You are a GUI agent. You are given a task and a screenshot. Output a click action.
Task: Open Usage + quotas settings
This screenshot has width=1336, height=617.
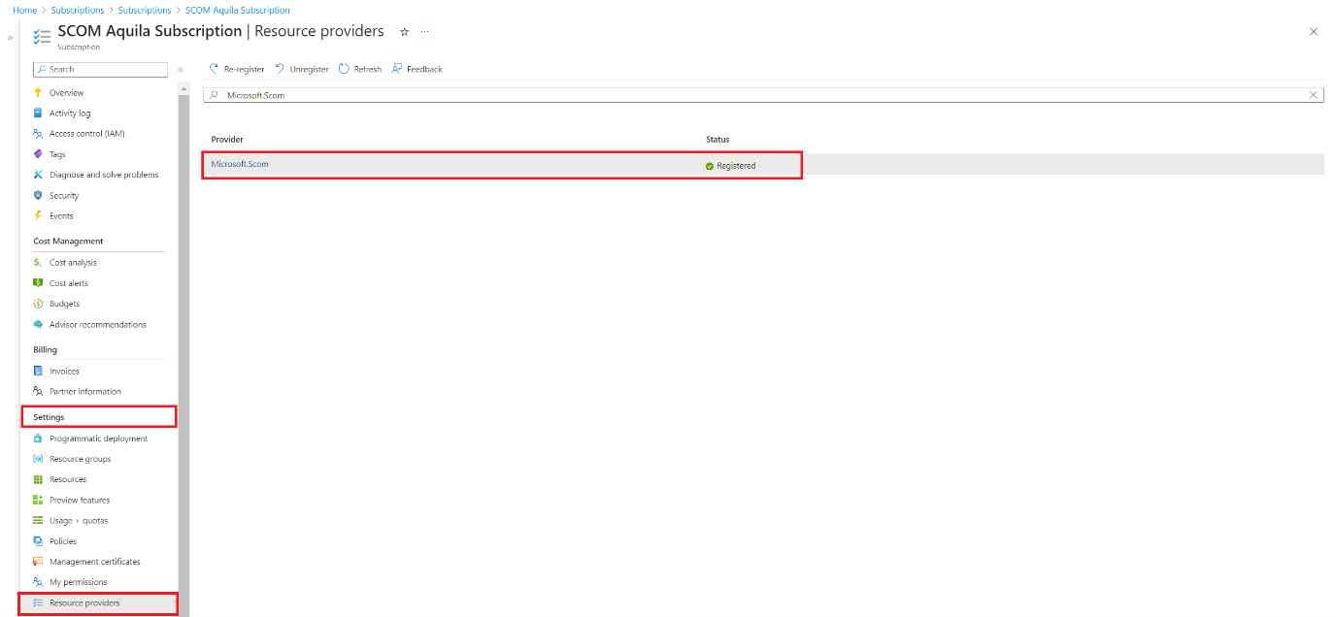[x=76, y=520]
